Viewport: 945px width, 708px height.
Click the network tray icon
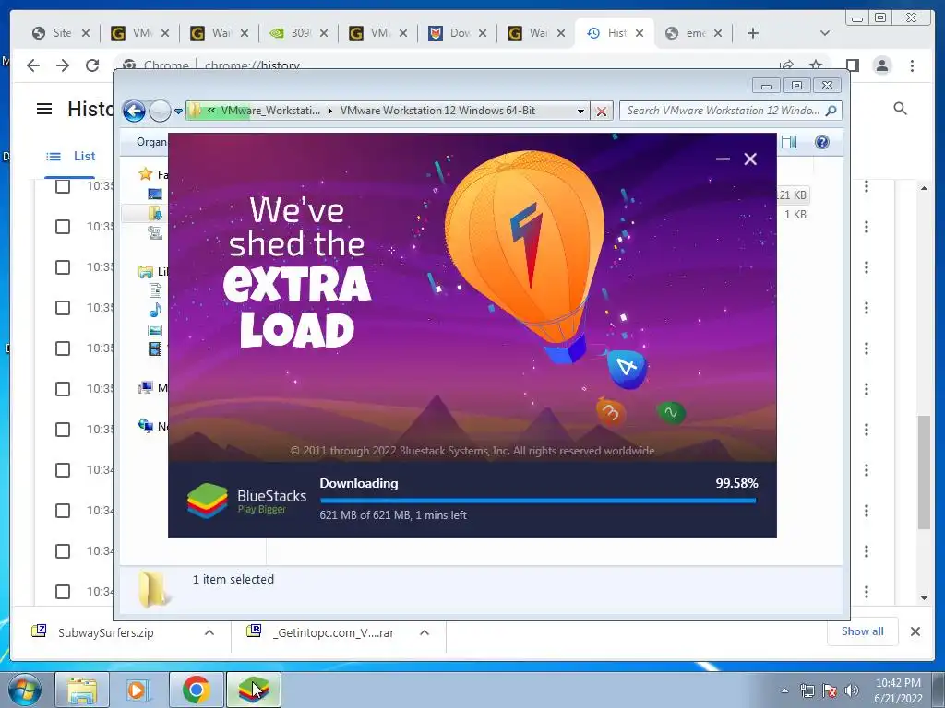coord(807,690)
